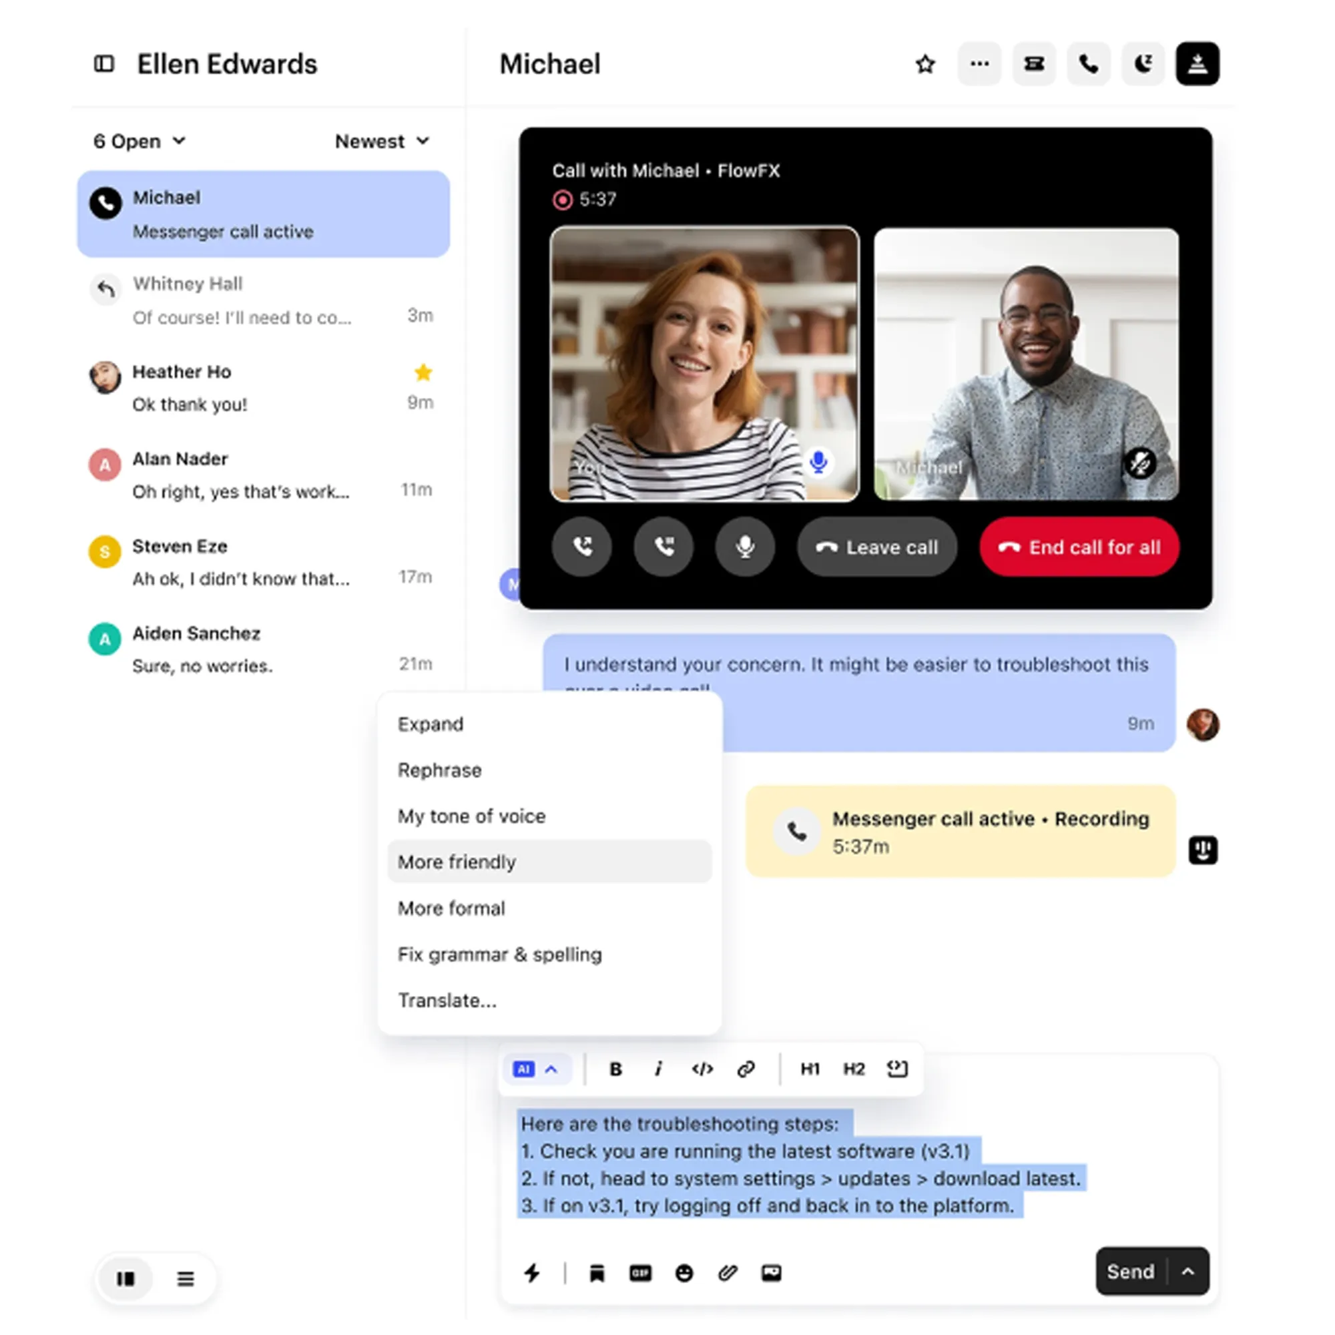Image resolution: width=1335 pixels, height=1335 pixels.
Task: Click your video thumbnail in the call
Action: [705, 364]
